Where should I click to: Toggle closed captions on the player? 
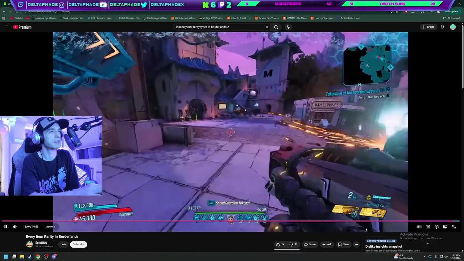point(428,227)
